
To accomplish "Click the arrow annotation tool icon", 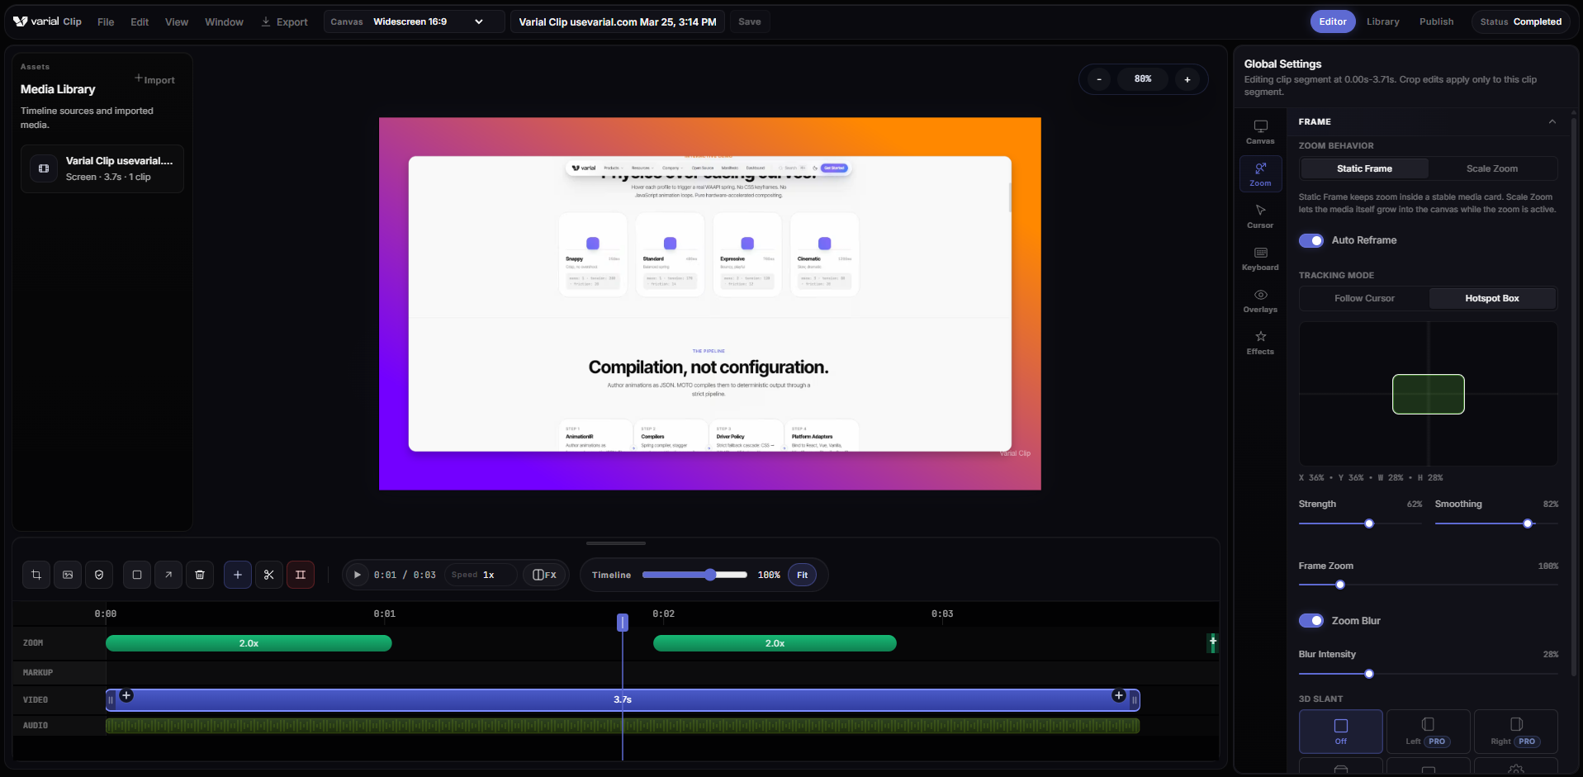I will [168, 575].
